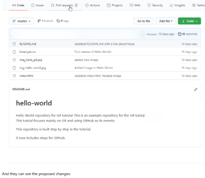The height and width of the screenshot is (178, 205).
Task: Expand the Add file dropdown
Action: [x=166, y=21]
